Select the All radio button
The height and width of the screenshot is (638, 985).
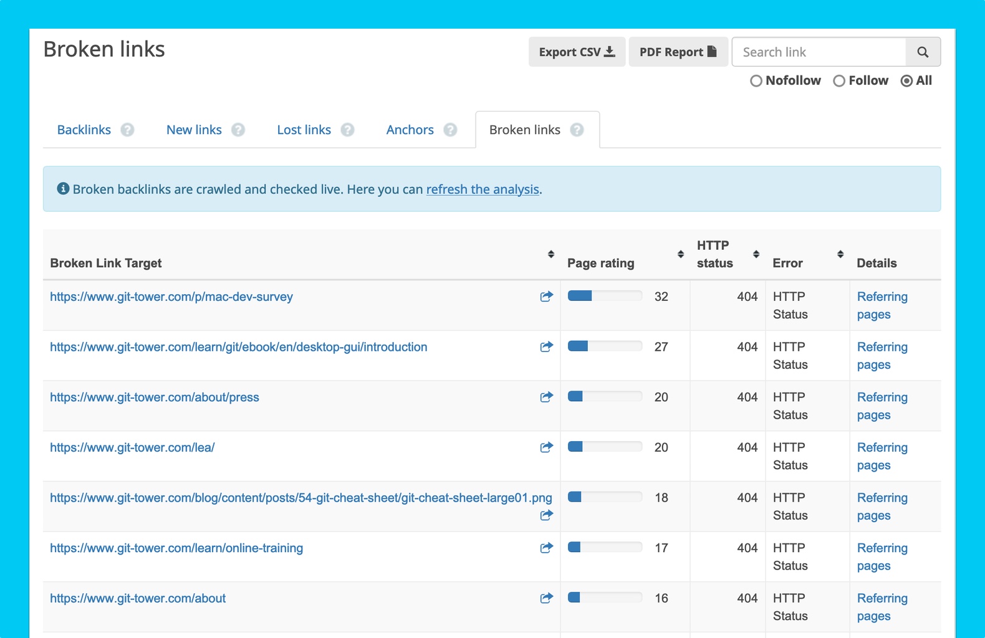pyautogui.click(x=906, y=81)
